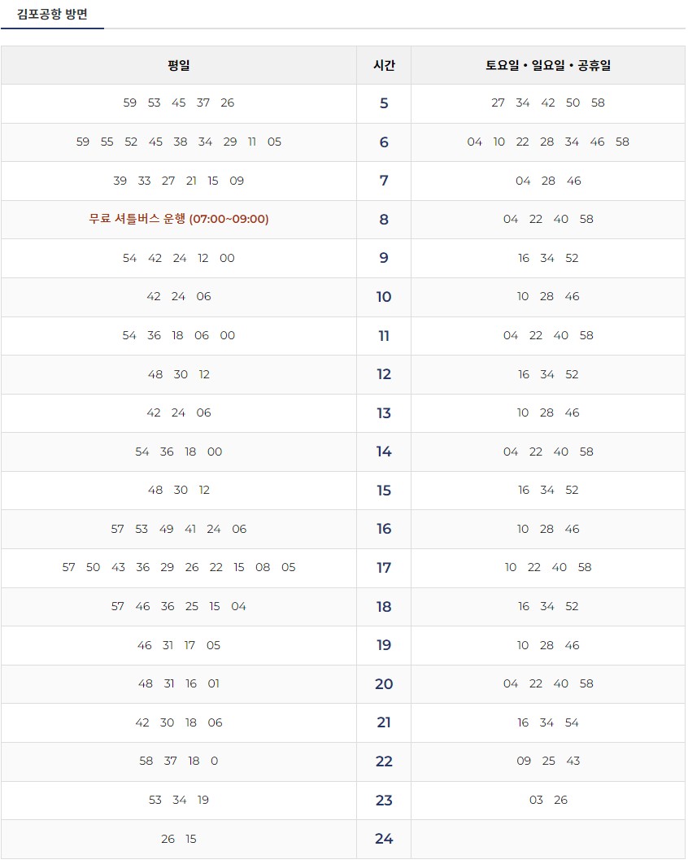Screen dimensions: 688x864
Task: Select hour 24 in the 시간 column
Action: (x=383, y=839)
